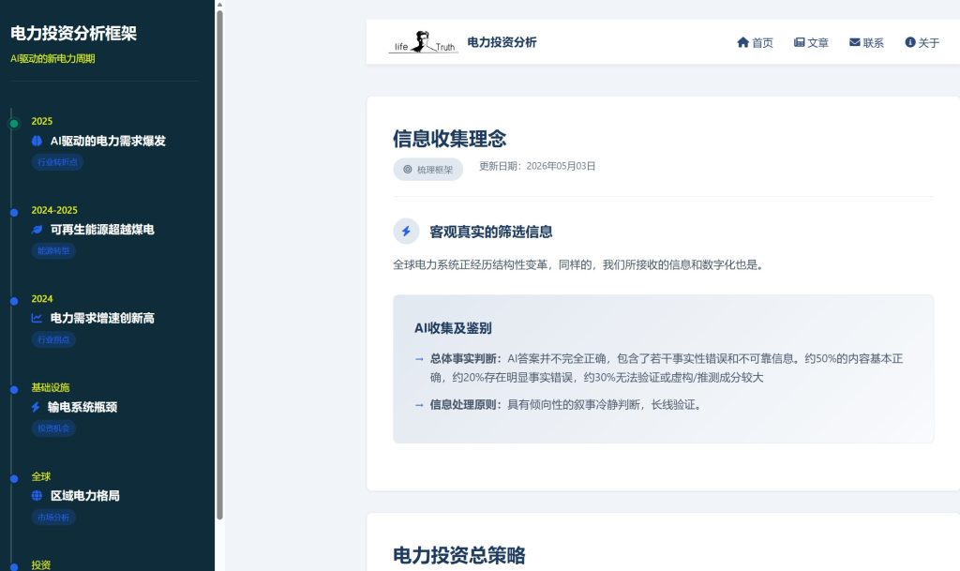Image resolution: width=960 pixels, height=571 pixels.
Task: Click the 2024-2025 year label
Action: pyautogui.click(x=54, y=210)
